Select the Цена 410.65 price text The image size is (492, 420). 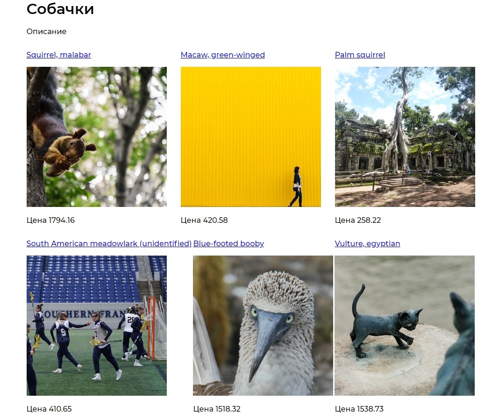(x=49, y=409)
